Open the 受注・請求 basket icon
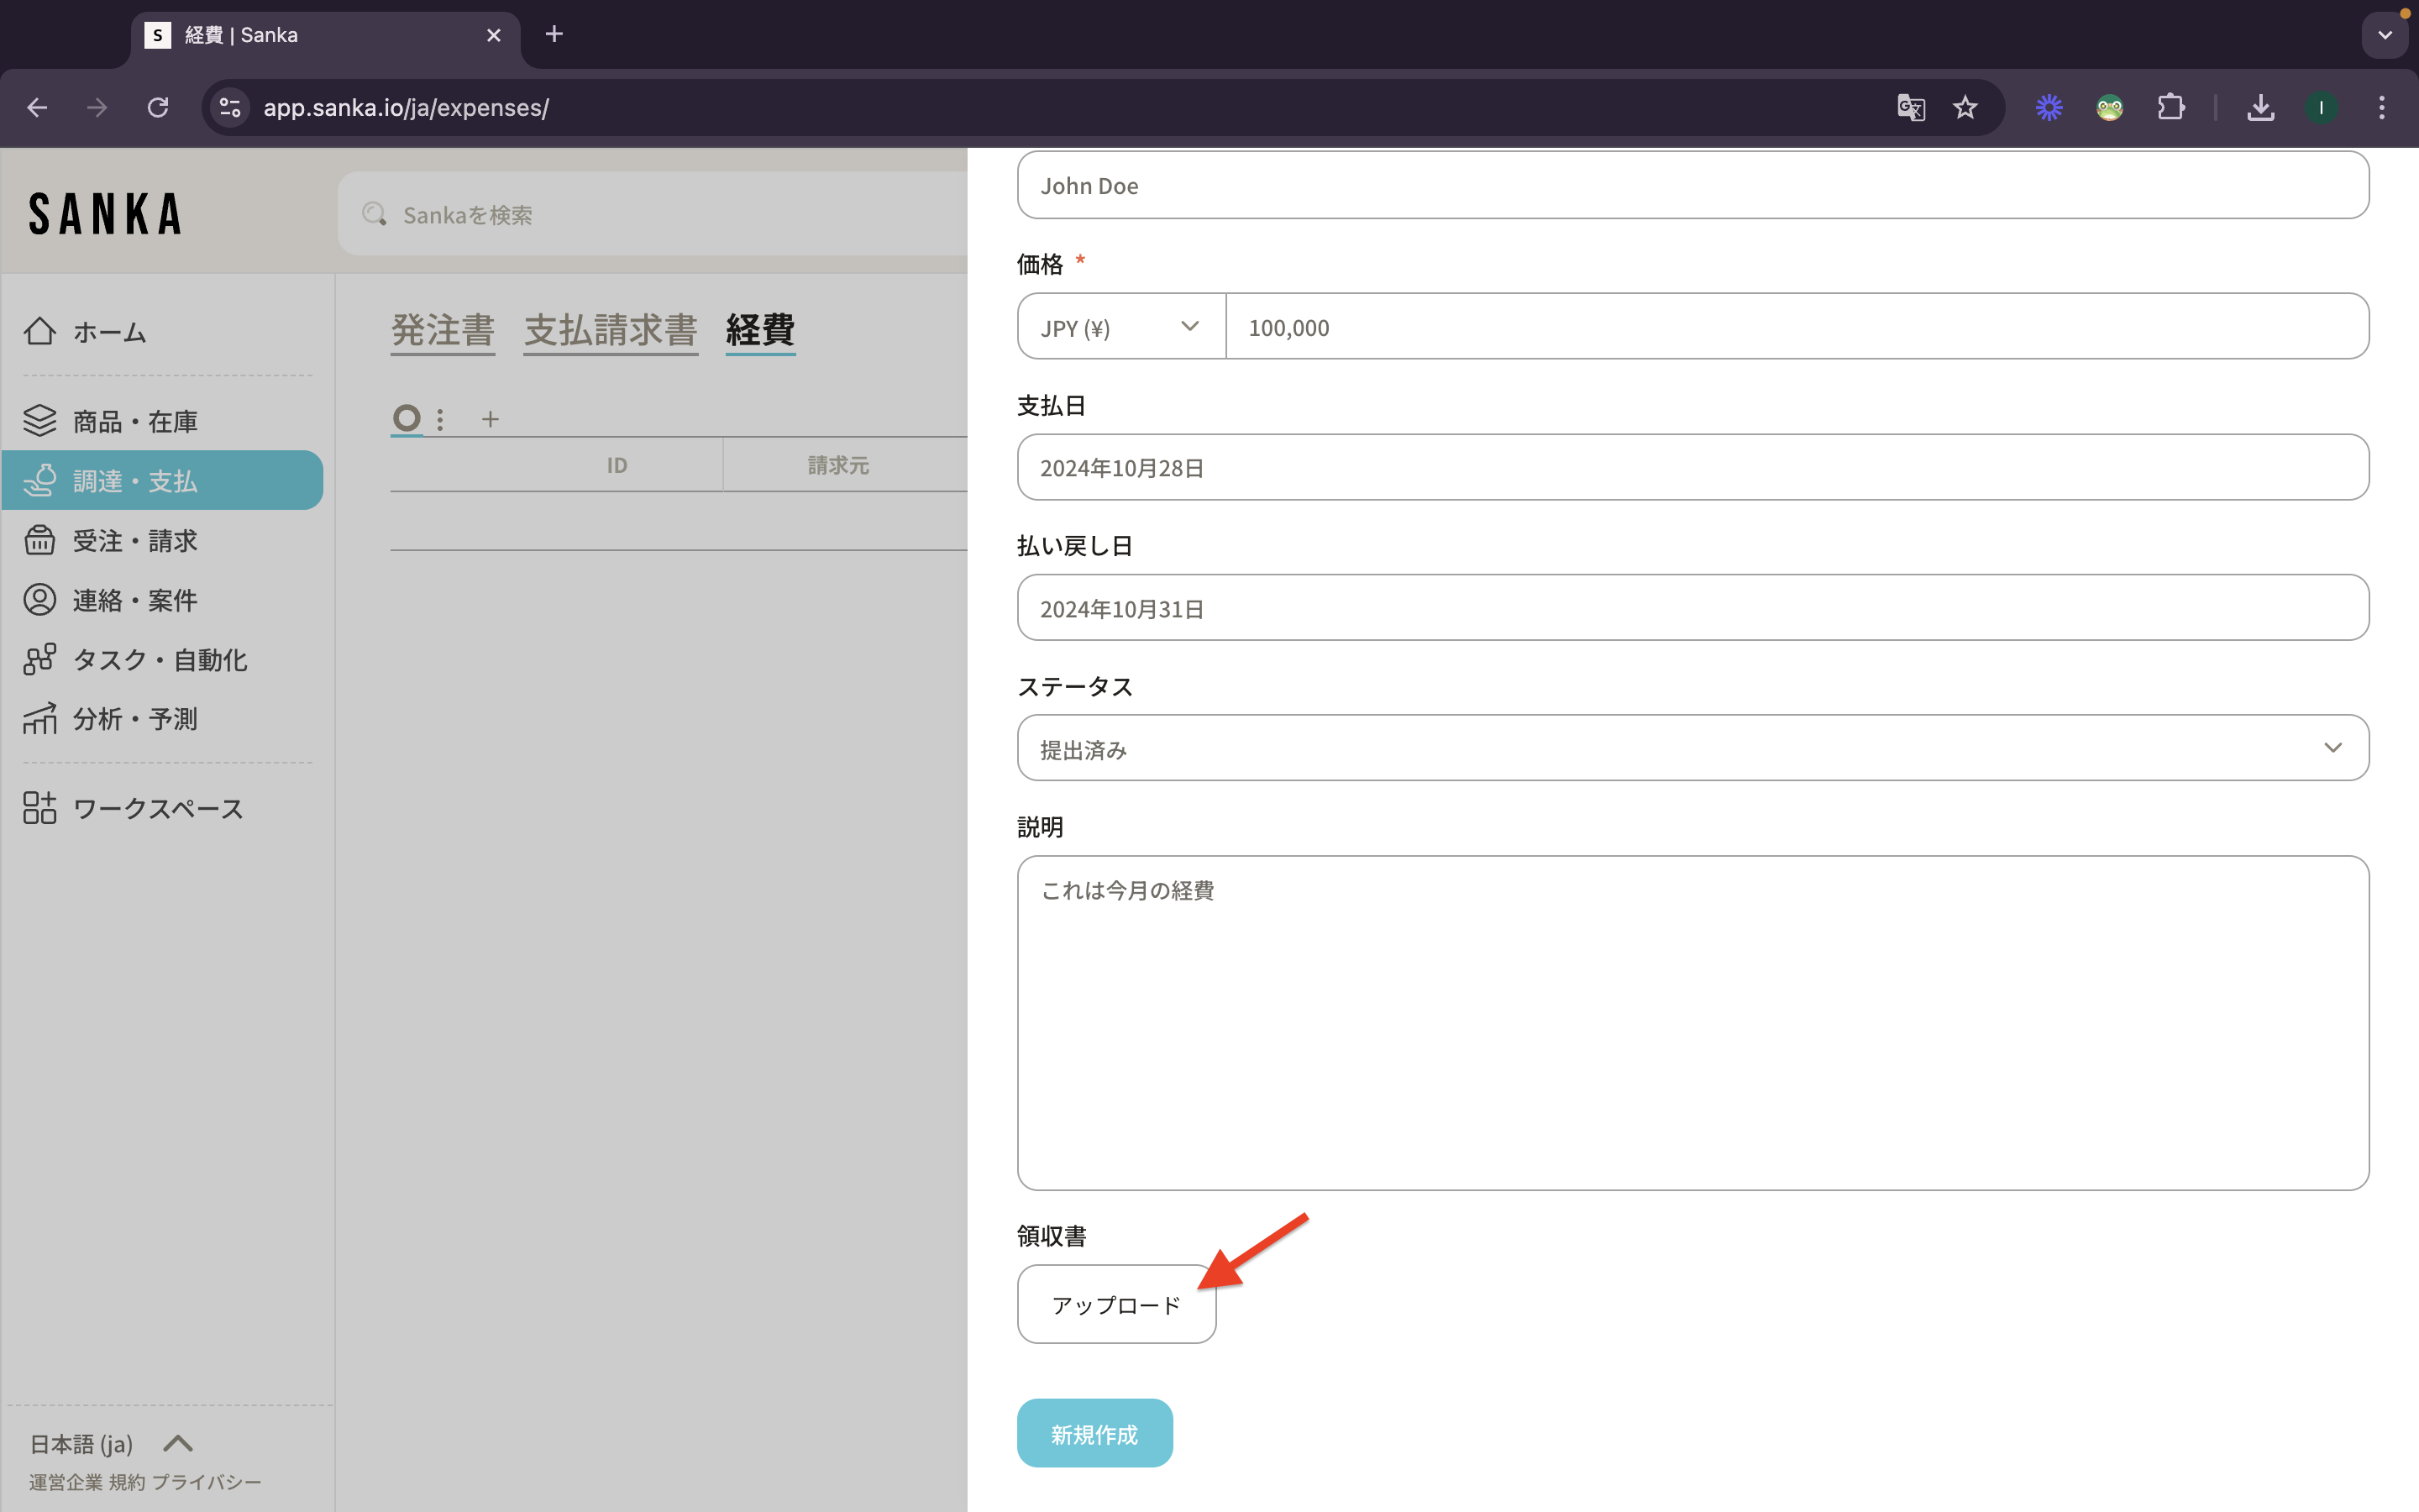Screen dimensions: 2419x1512 coord(40,540)
